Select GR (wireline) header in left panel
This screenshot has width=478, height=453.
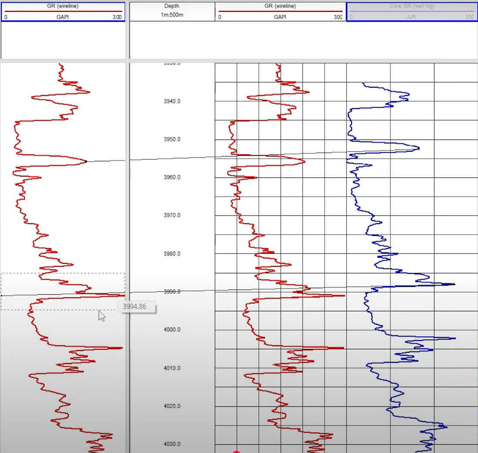(x=63, y=6)
